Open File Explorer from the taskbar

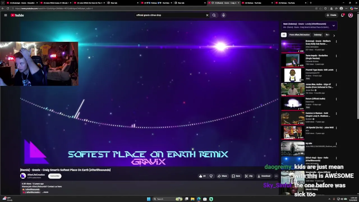pyautogui.click(x=193, y=199)
